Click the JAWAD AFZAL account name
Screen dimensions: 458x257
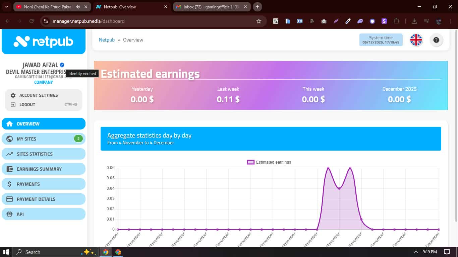tap(40, 65)
